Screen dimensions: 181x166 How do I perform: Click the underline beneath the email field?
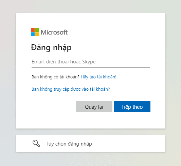tap(91, 67)
